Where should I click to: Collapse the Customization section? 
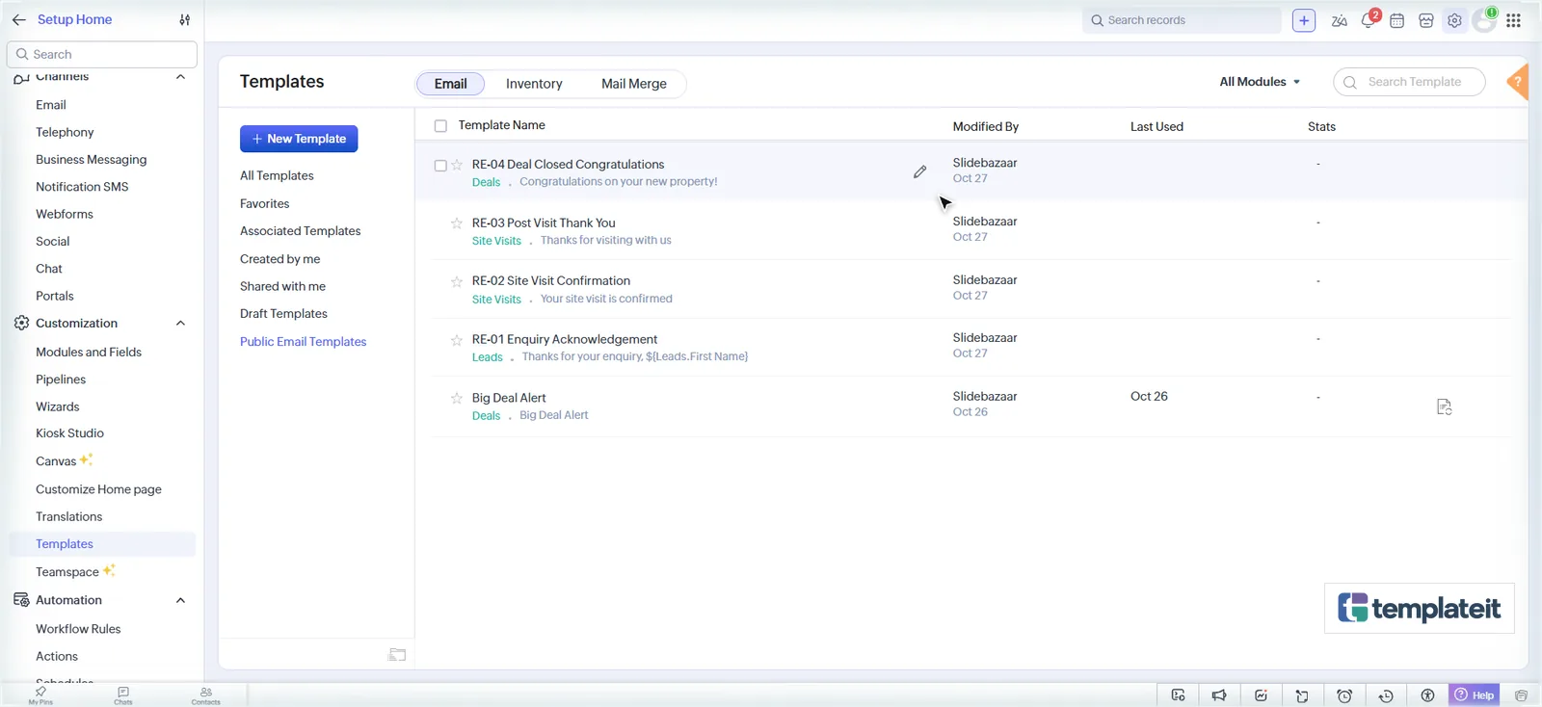pyautogui.click(x=180, y=324)
